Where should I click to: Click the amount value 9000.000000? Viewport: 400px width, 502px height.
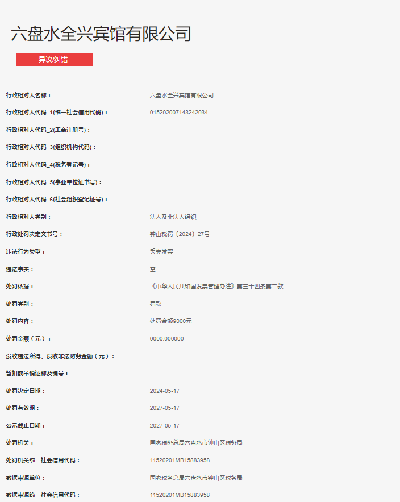pos(166,339)
